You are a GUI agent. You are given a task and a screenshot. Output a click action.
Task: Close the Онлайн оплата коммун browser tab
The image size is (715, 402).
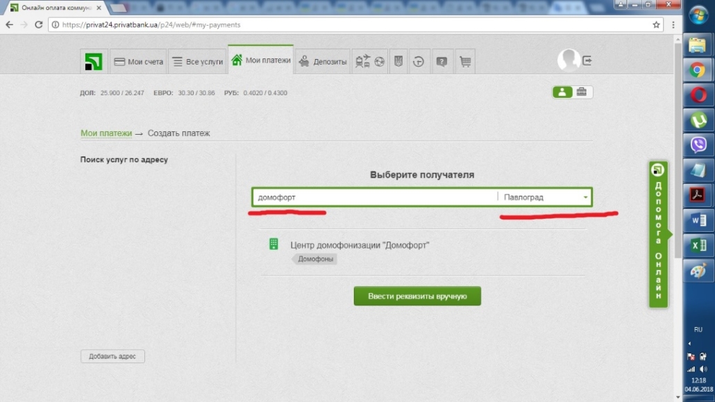coord(99,8)
